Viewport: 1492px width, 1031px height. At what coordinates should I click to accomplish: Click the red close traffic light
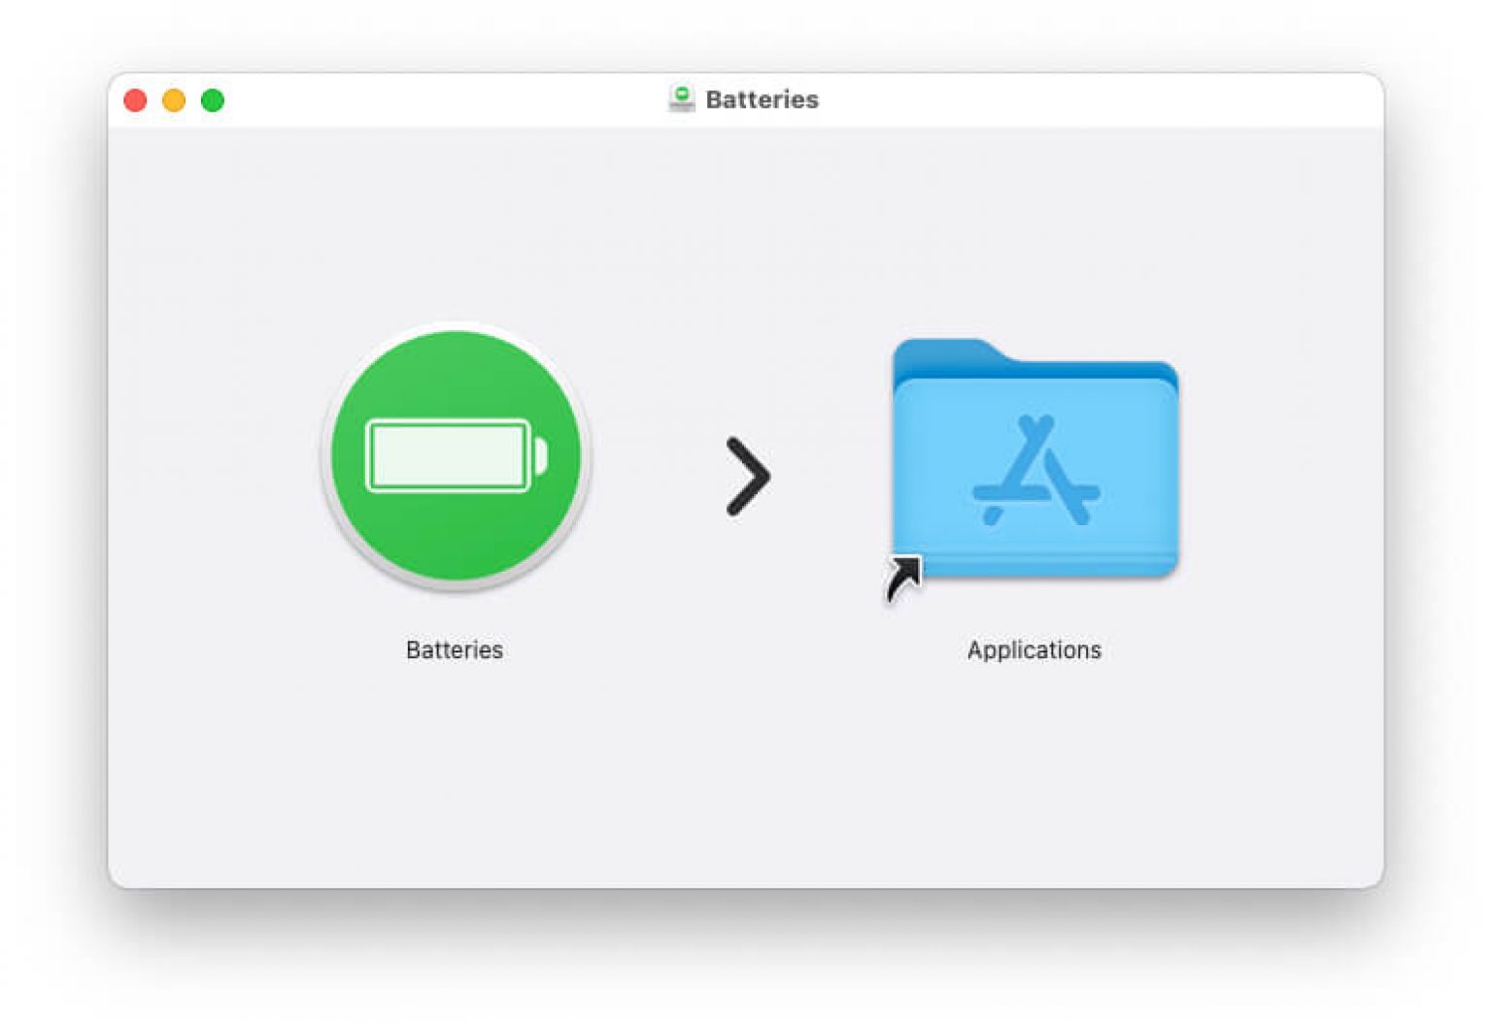(x=135, y=100)
